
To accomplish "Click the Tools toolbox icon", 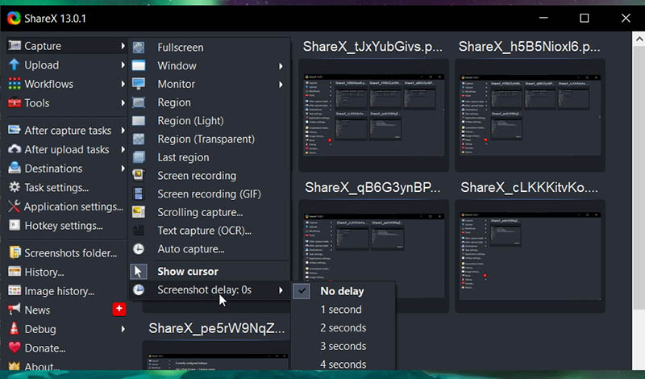I will coord(15,102).
